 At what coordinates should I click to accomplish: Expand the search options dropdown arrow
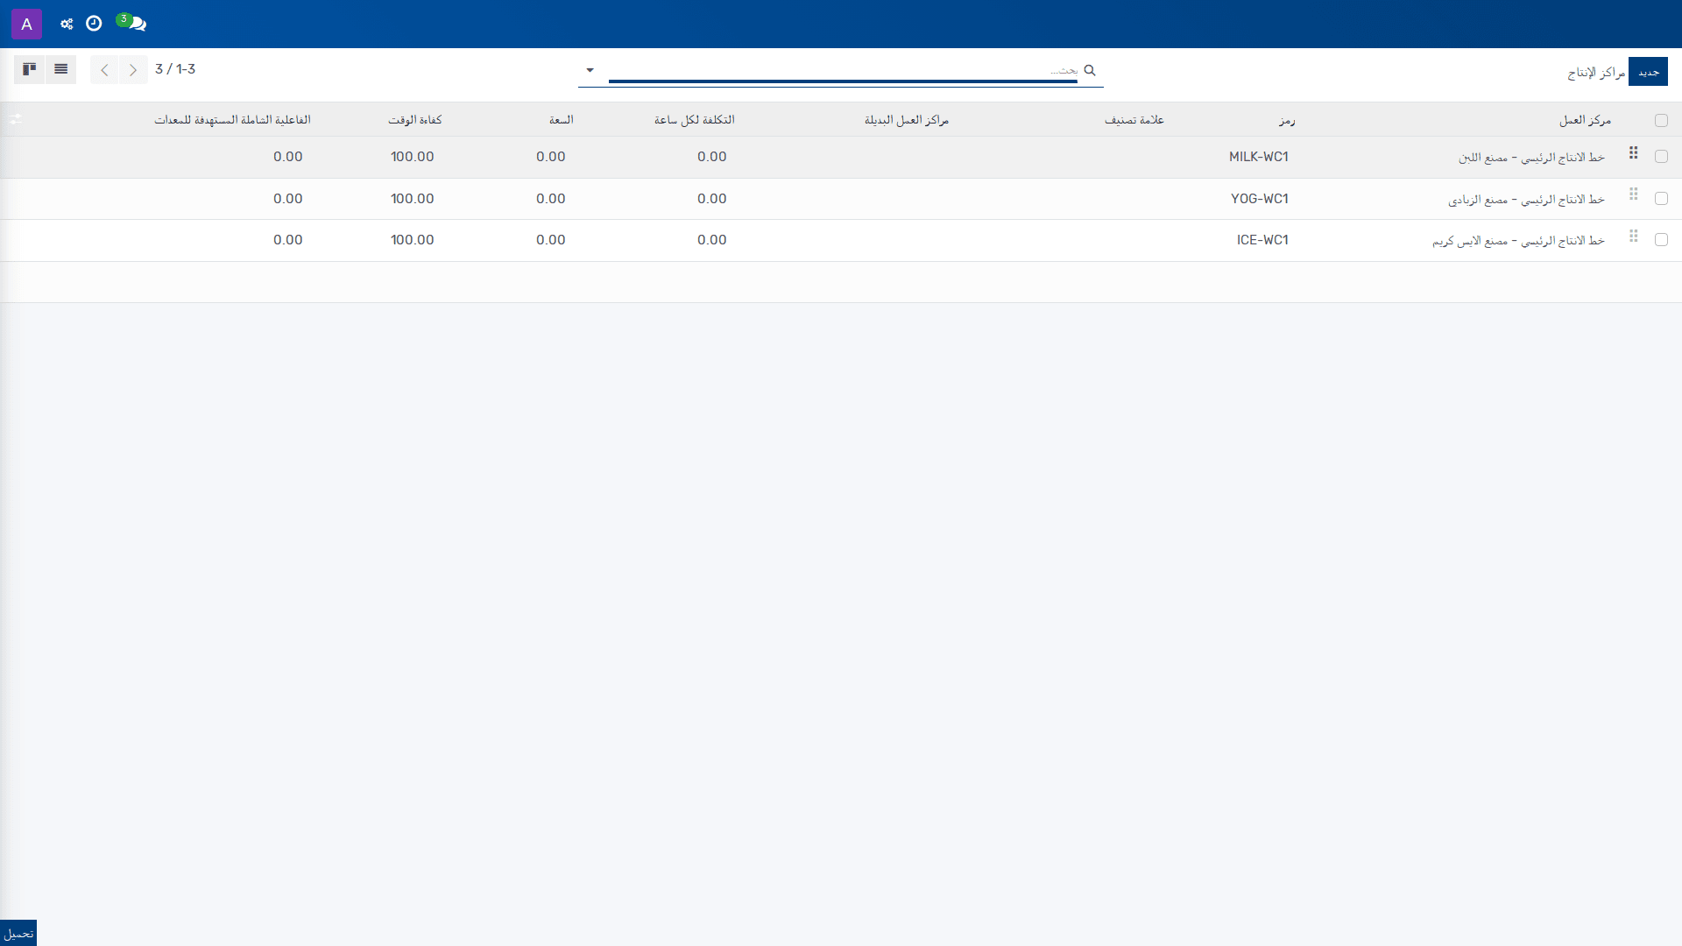(590, 70)
